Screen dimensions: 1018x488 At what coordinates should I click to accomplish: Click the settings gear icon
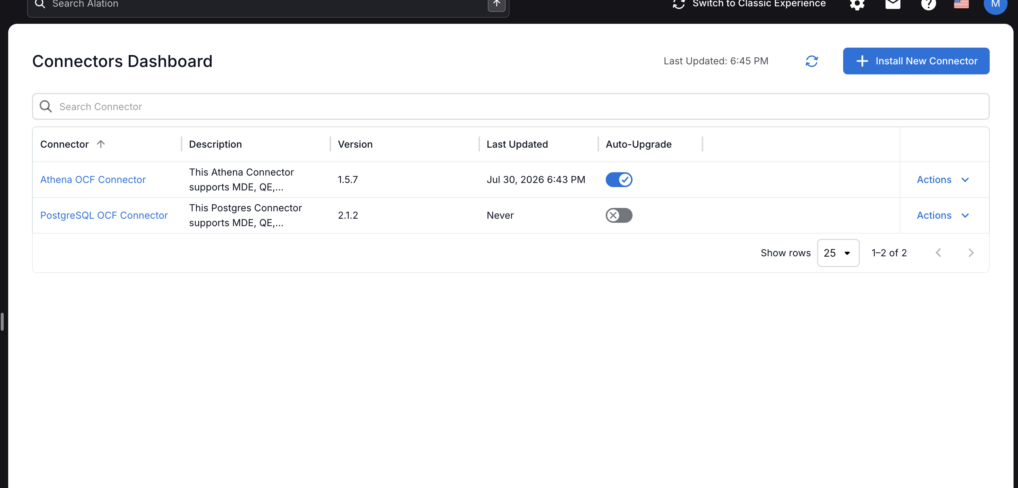[857, 4]
